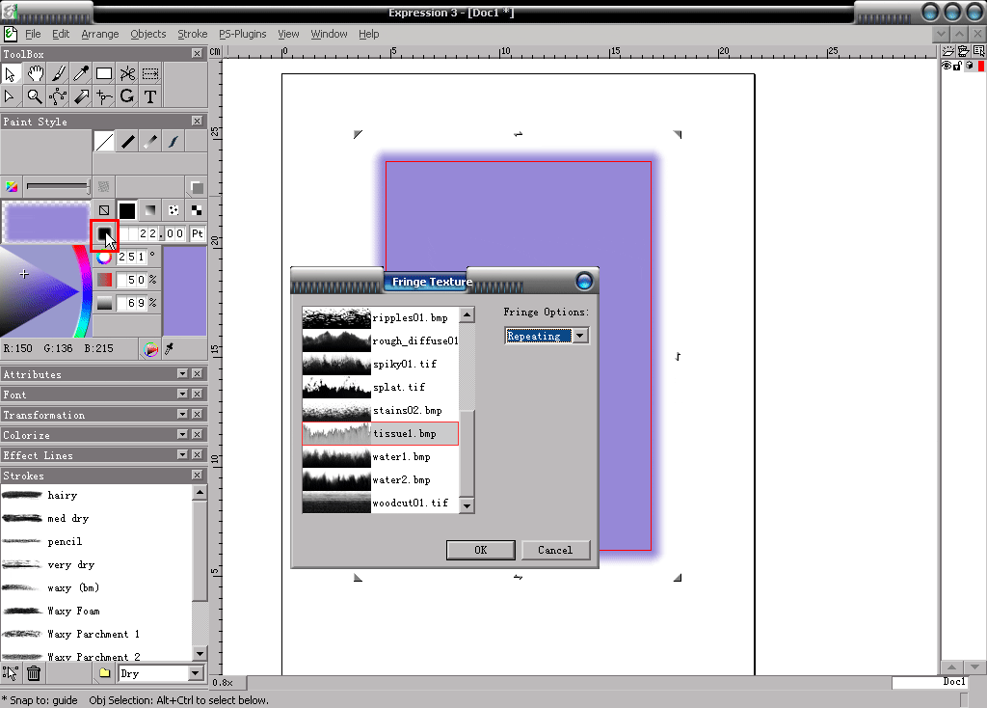Expand the Effect Lines panel

pyautogui.click(x=182, y=454)
